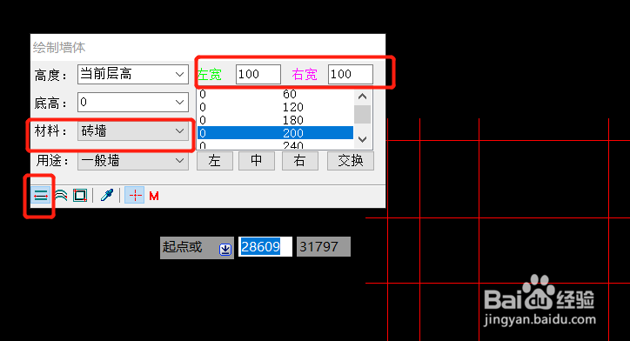The width and height of the screenshot is (630, 341).
Task: Click the 右宽 input field showing 100
Action: coord(351,74)
